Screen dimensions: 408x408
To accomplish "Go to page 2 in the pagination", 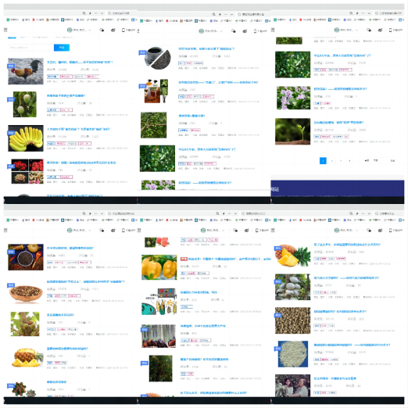I will point(332,161).
